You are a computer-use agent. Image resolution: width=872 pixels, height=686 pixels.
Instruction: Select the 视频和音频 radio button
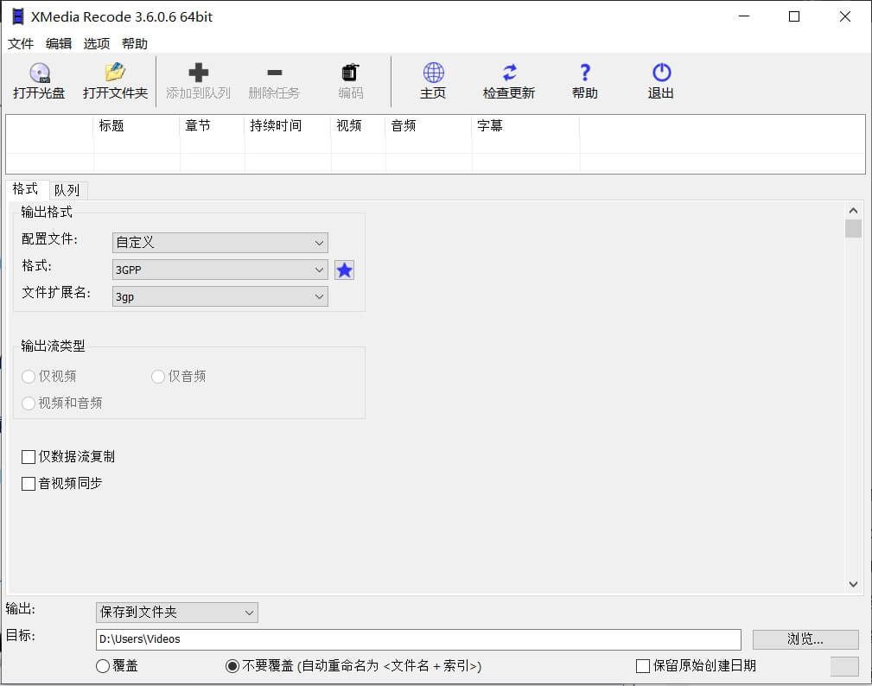tap(29, 403)
